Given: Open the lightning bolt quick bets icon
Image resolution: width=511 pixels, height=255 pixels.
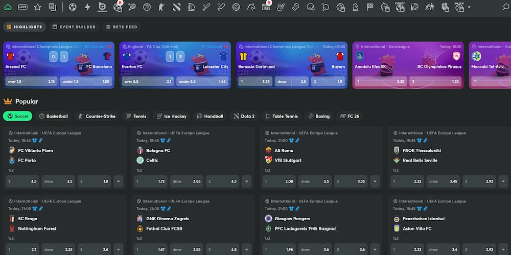Looking at the screenshot, I should coord(87,7).
